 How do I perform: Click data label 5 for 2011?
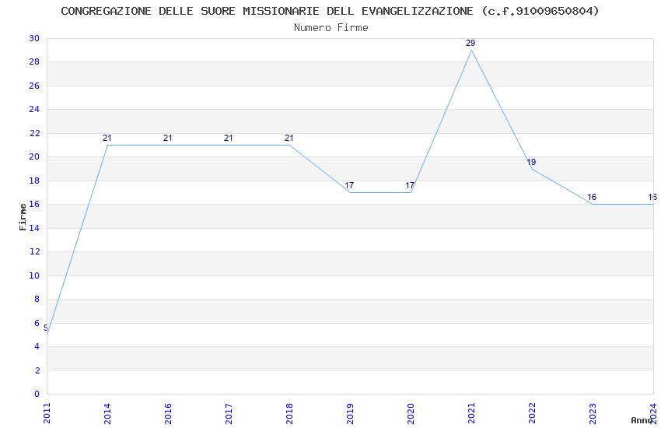(46, 328)
